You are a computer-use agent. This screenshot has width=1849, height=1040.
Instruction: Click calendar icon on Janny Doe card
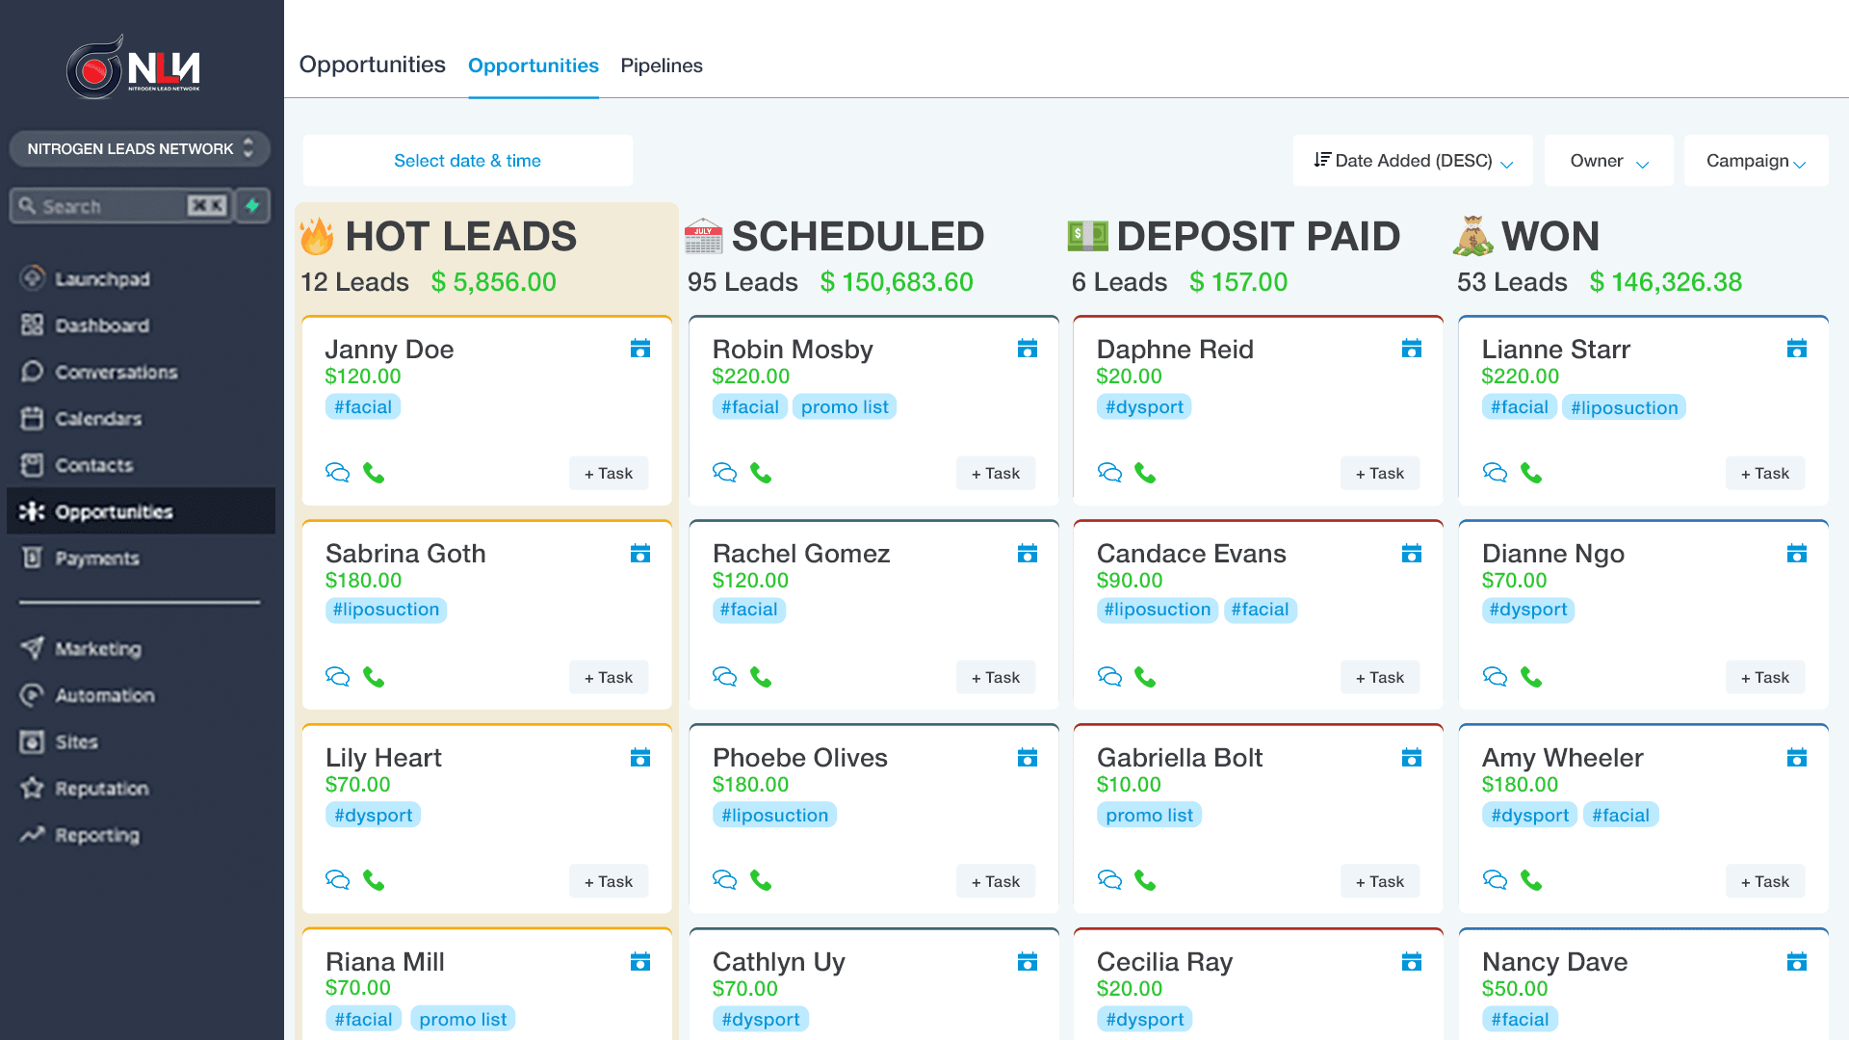click(639, 349)
